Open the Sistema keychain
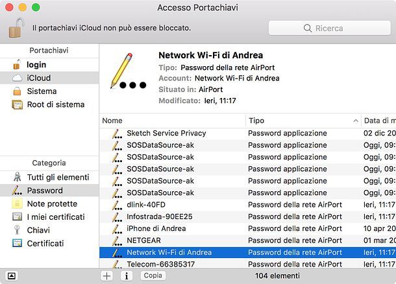The width and height of the screenshot is (396, 284). click(x=49, y=91)
